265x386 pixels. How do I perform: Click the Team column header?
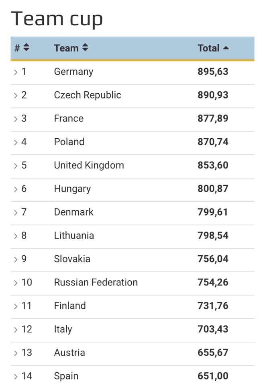pyautogui.click(x=66, y=48)
